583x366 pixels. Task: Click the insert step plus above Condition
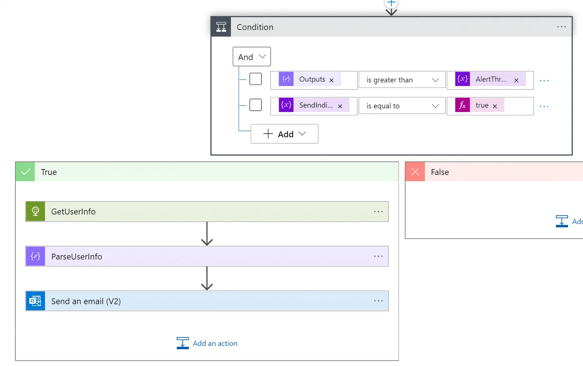[x=391, y=3]
